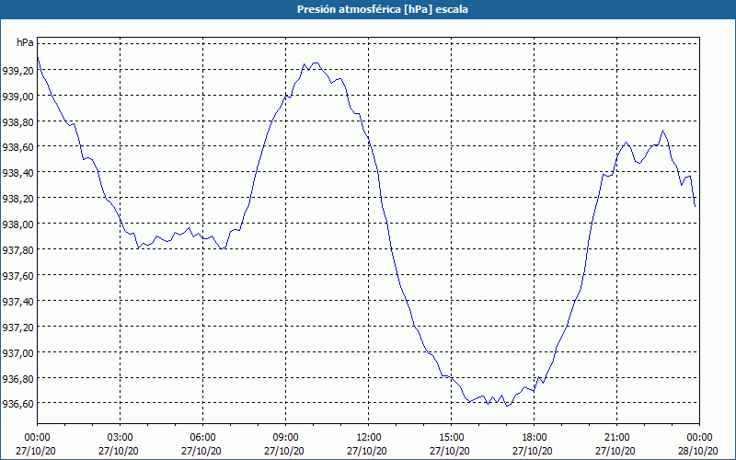Click the 15:00 time axis label

(x=451, y=438)
